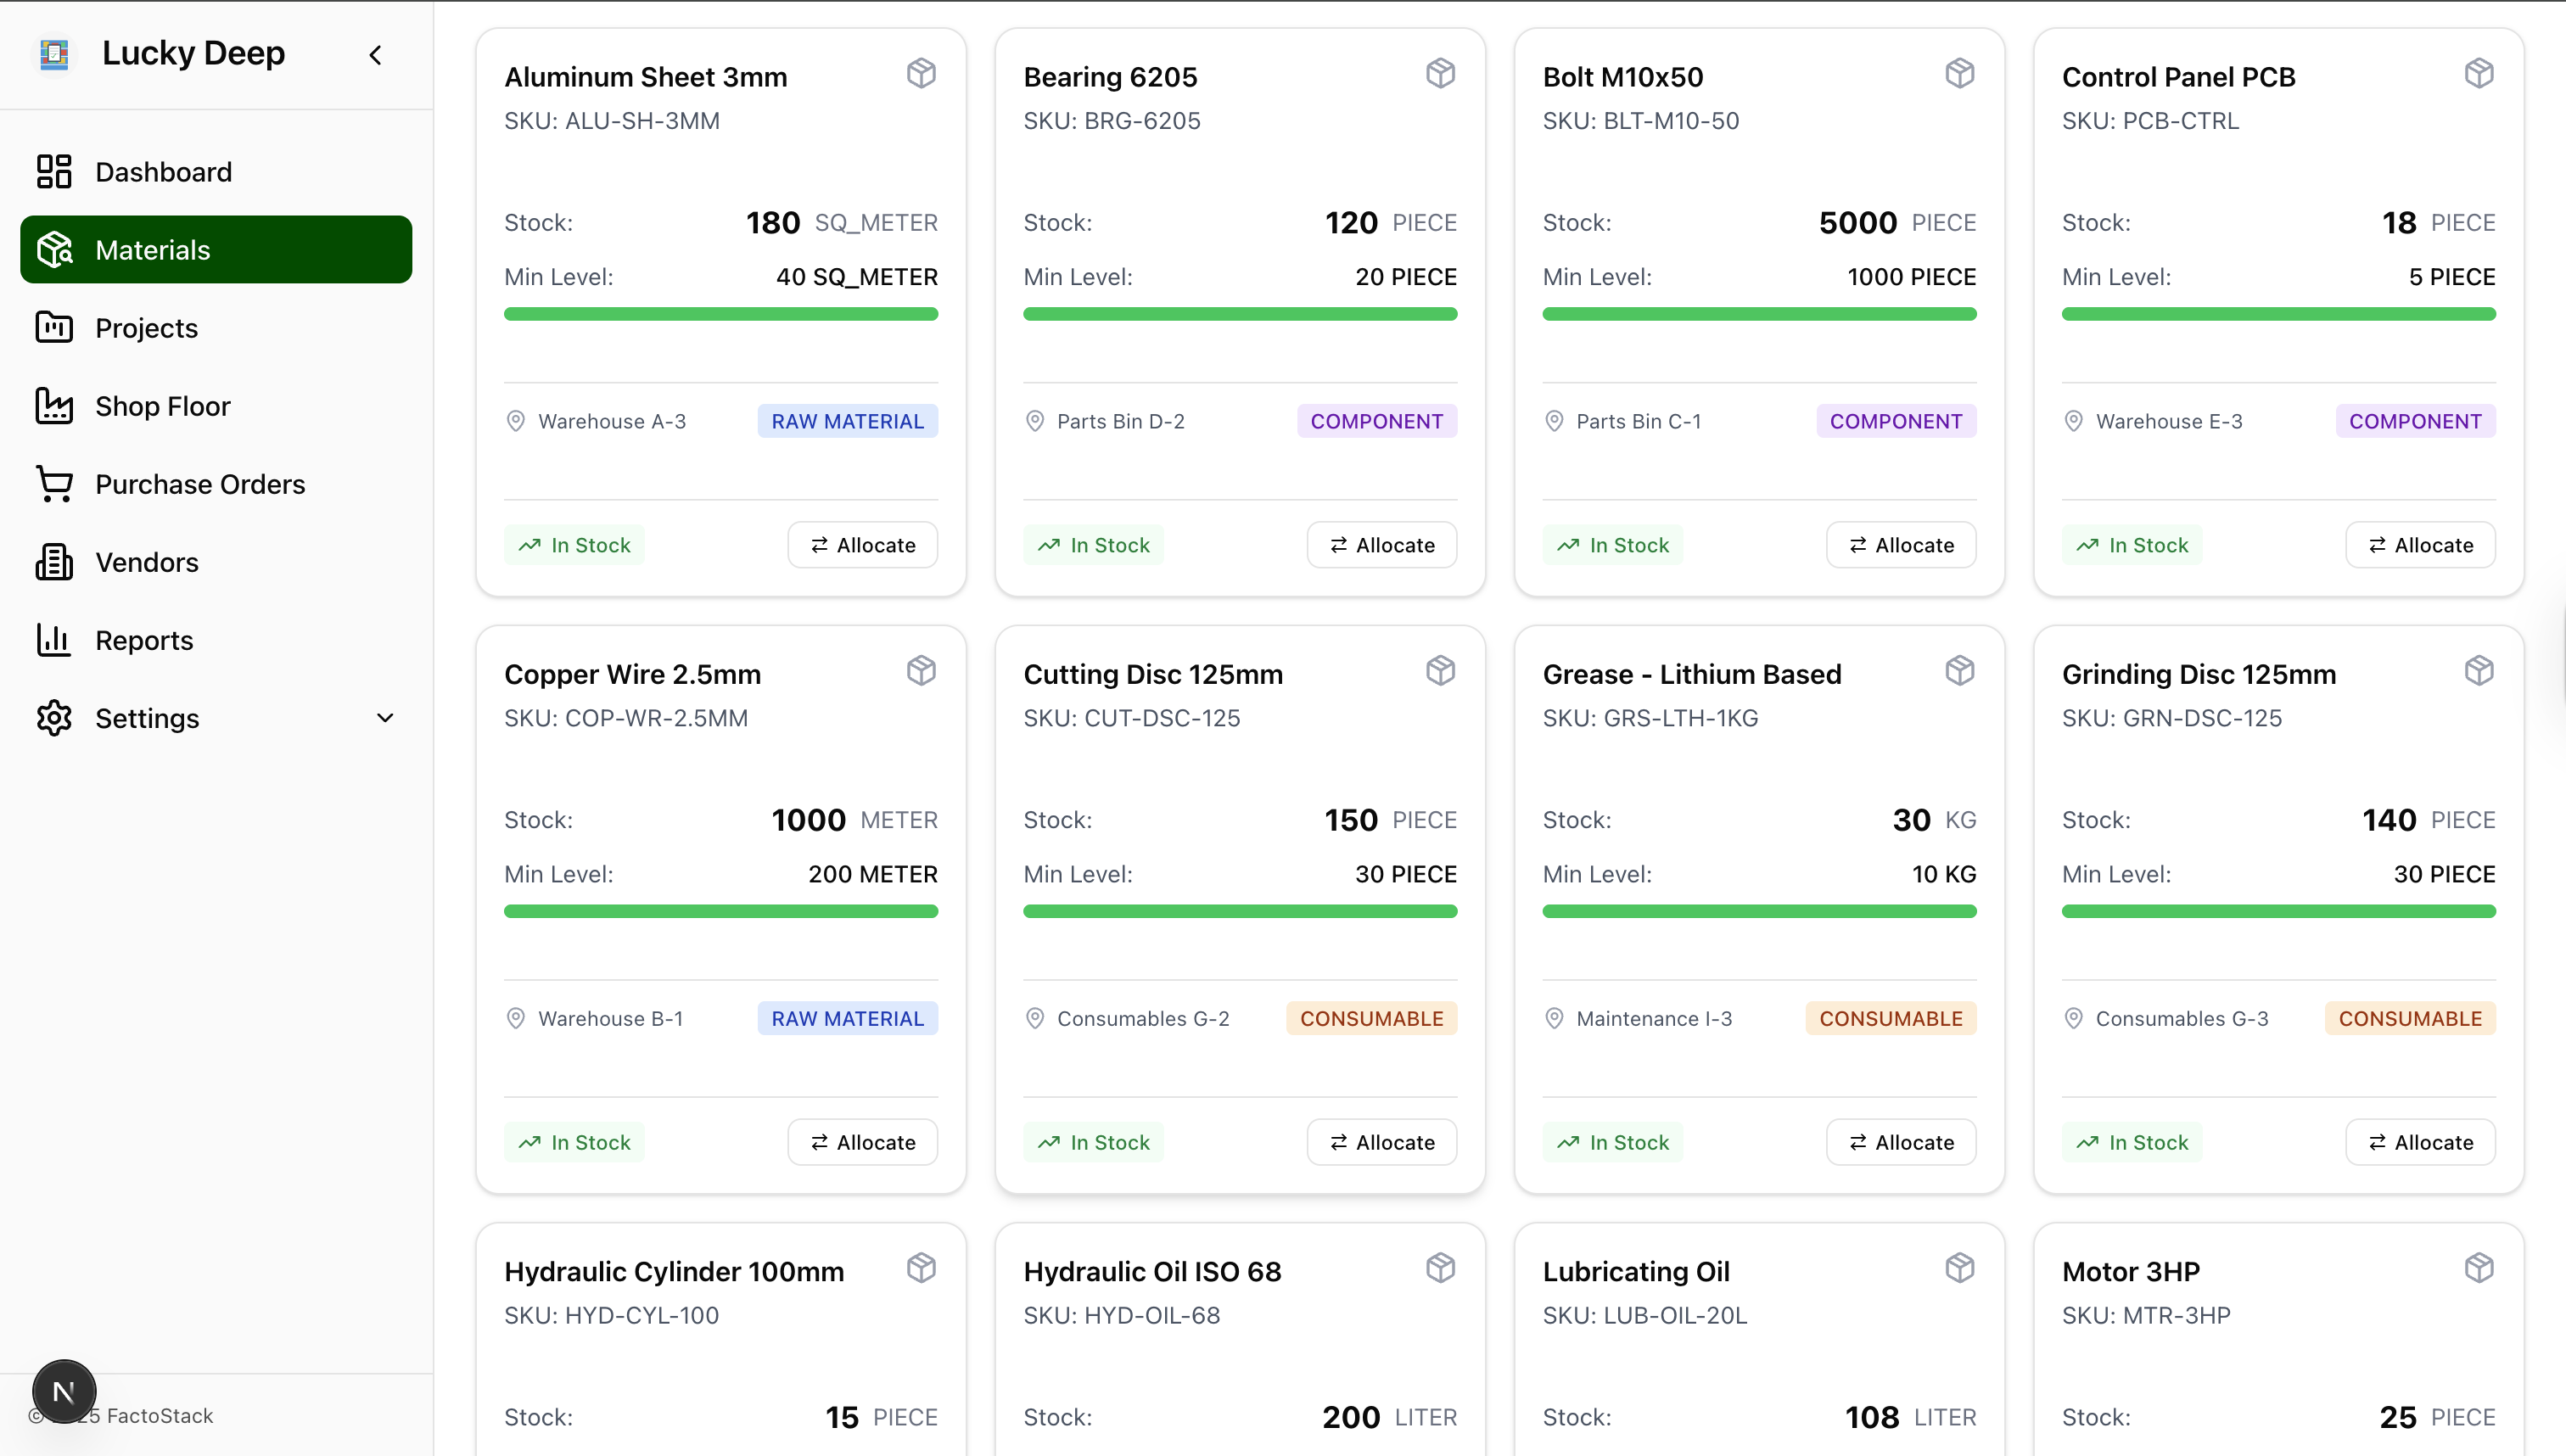Go to the Vendors section

click(x=147, y=561)
